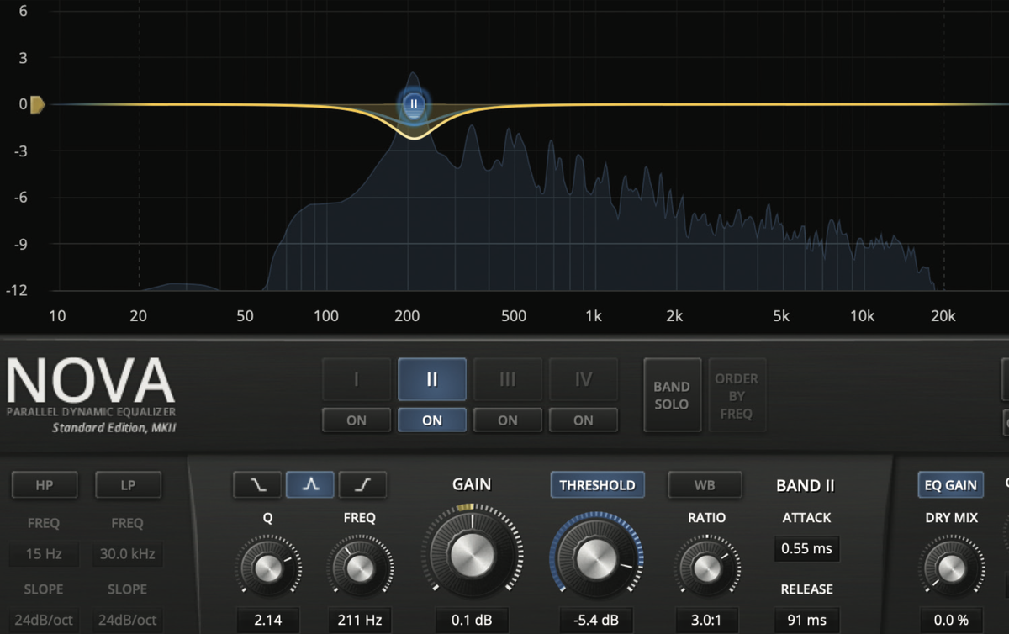Click the attack time field showing 0.55 ms
Image resolution: width=1009 pixels, height=634 pixels.
coord(806,549)
